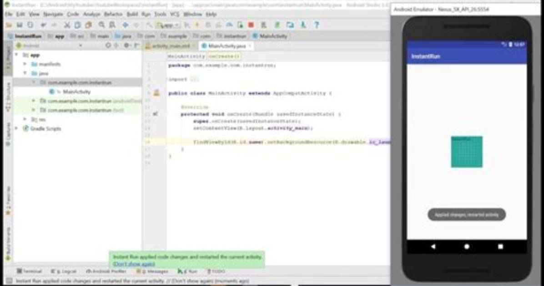Click the Undo toolbar icon
Image resolution: width=544 pixels, height=286 pixels.
(43, 25)
